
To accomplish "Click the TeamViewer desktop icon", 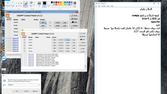I will click(x=4, y=59).
